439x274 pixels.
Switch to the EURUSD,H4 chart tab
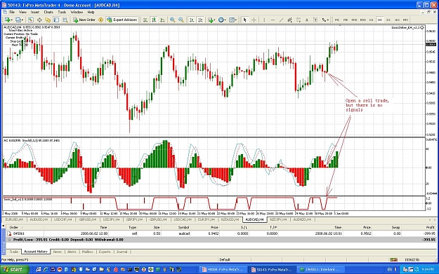pyautogui.click(x=14, y=219)
